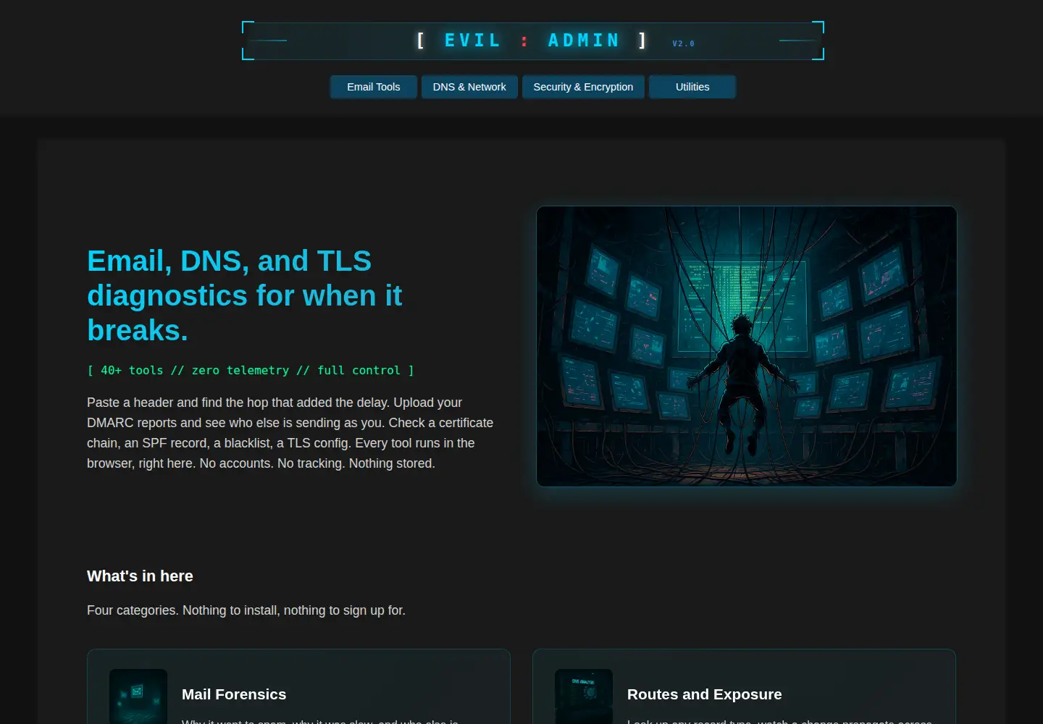This screenshot has width=1043, height=724.
Task: Click the Mail Forensics card icon
Action: point(138,696)
